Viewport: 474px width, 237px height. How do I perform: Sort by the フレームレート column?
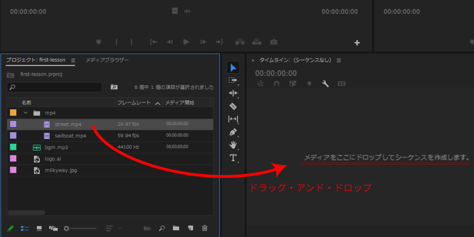(x=134, y=103)
